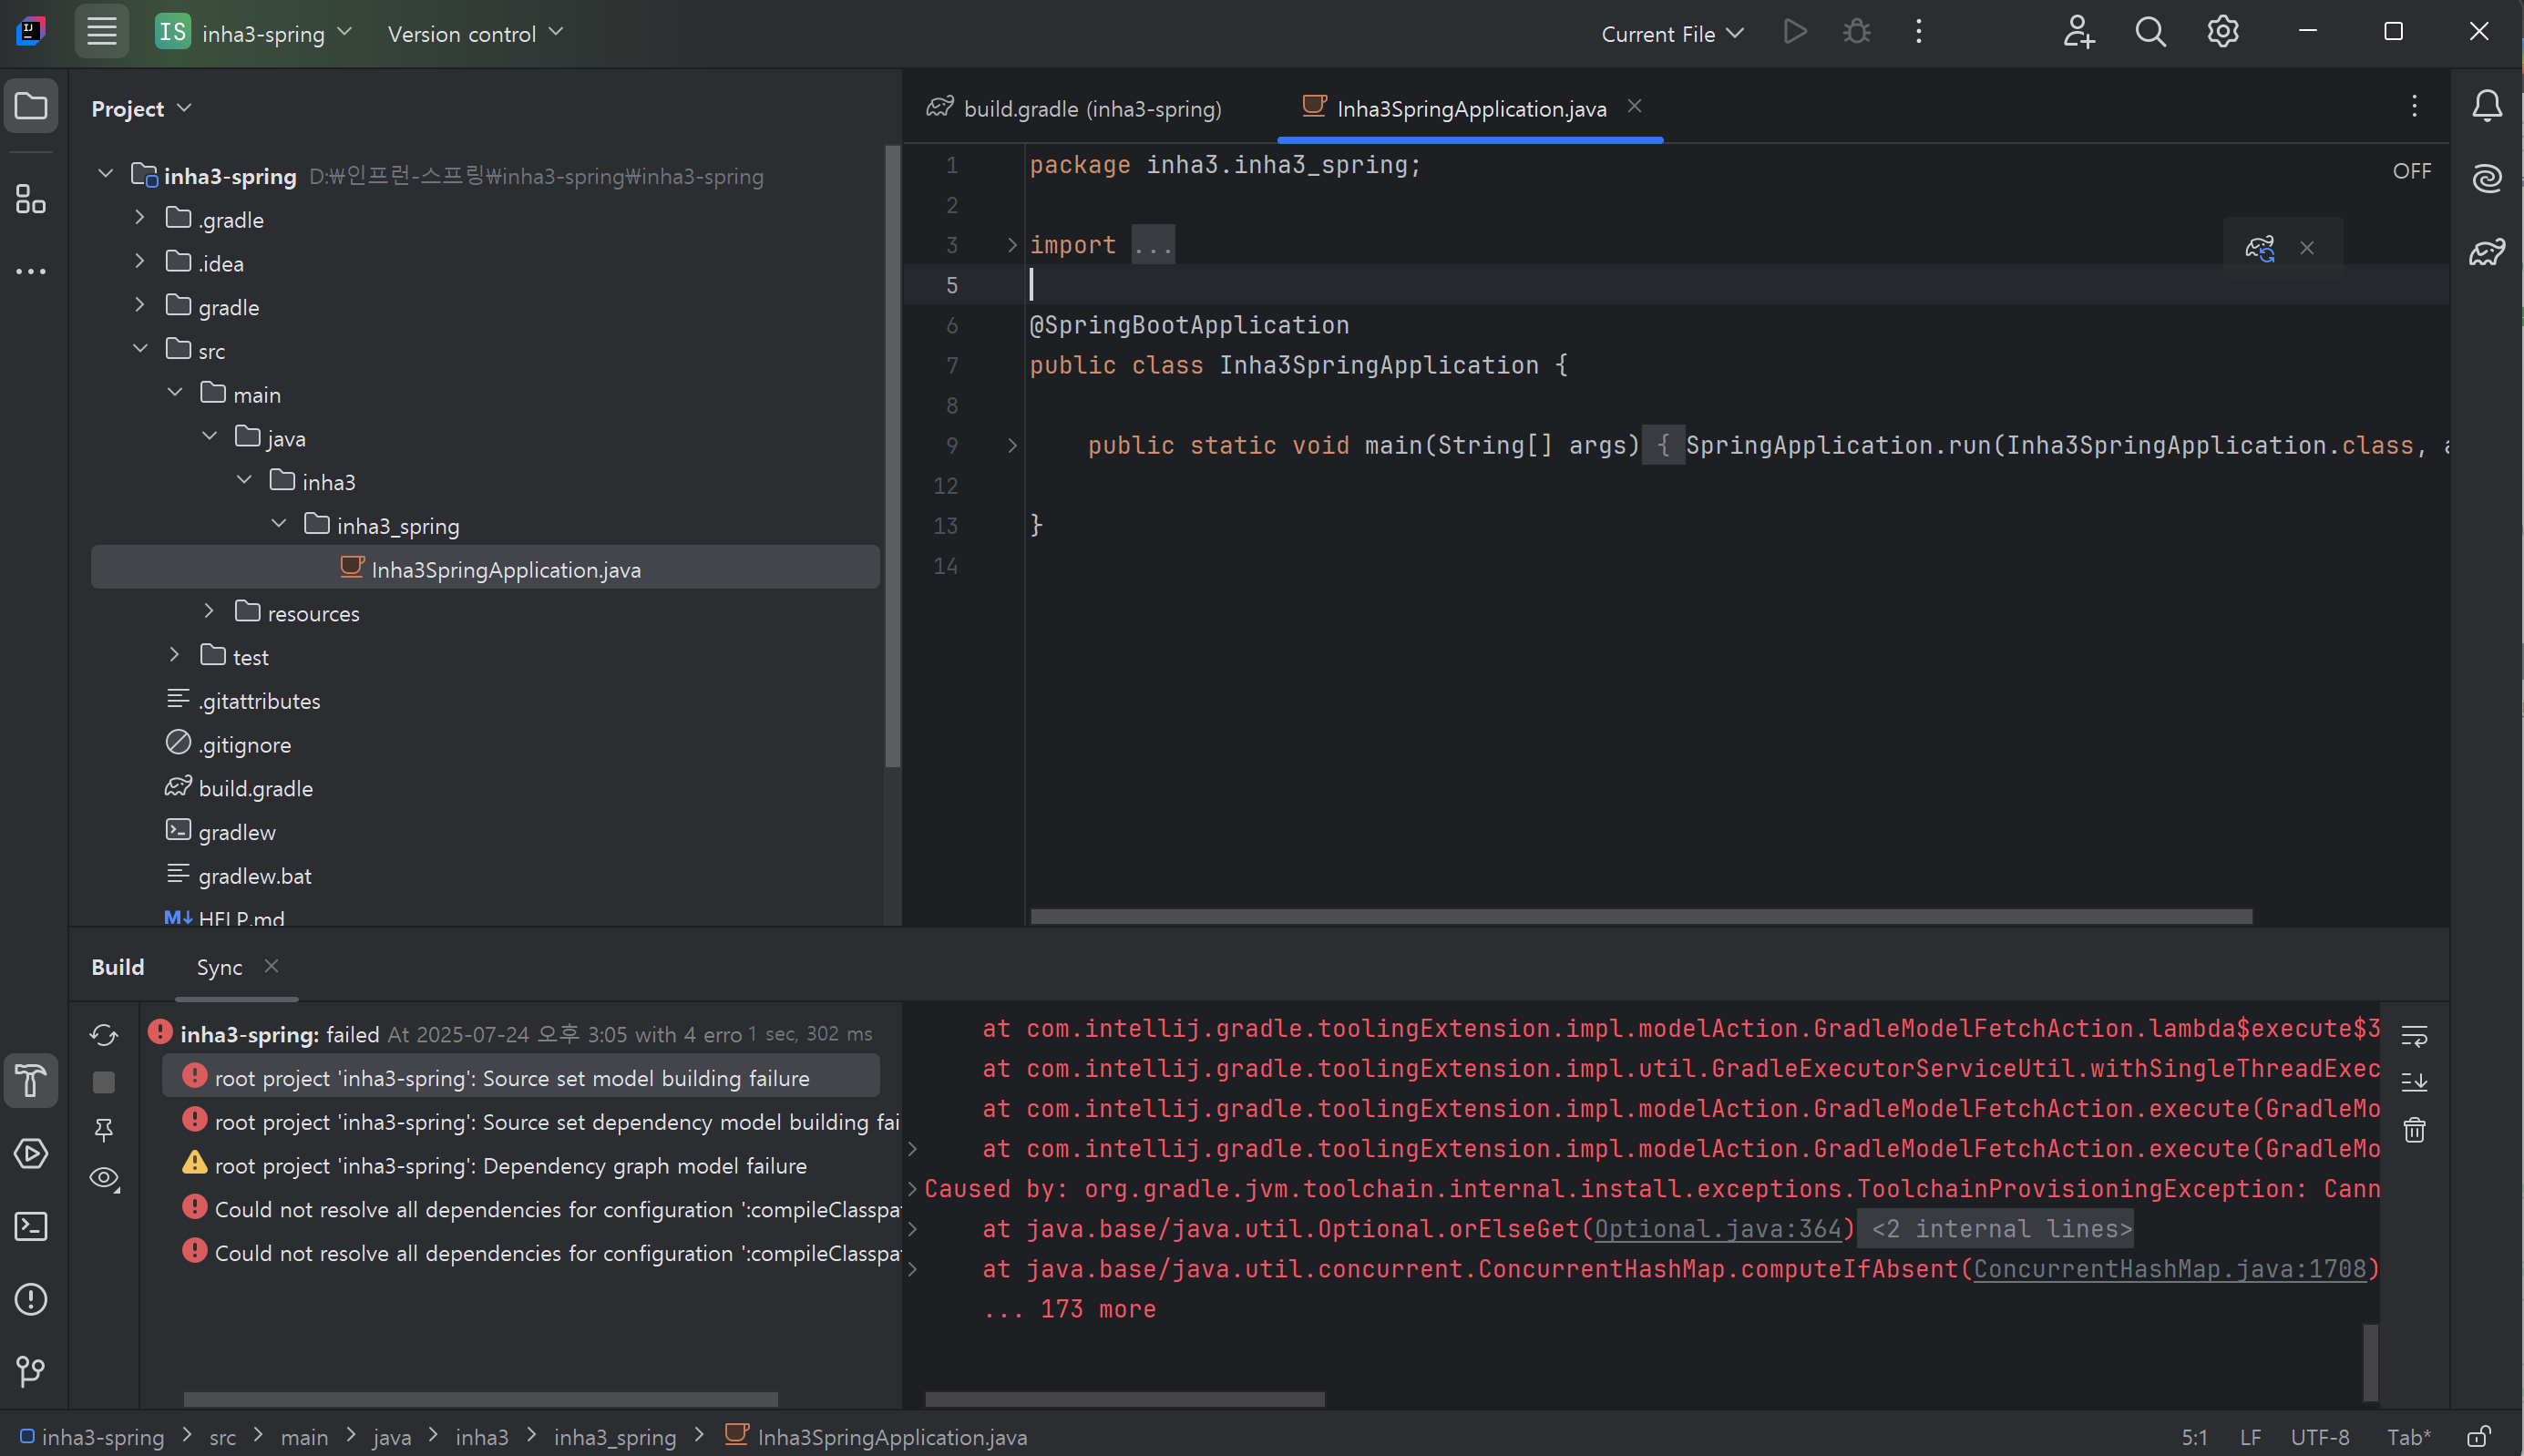
Task: Click inha3_spring breadcrumb in status bar
Action: pos(614,1437)
